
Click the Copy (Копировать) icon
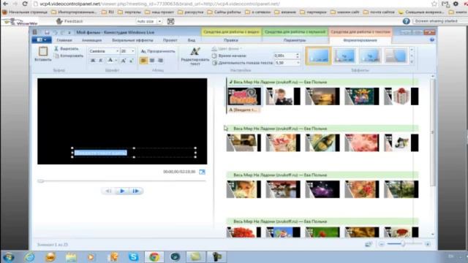tap(56, 56)
